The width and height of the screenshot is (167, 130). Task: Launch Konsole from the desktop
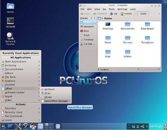(10, 23)
